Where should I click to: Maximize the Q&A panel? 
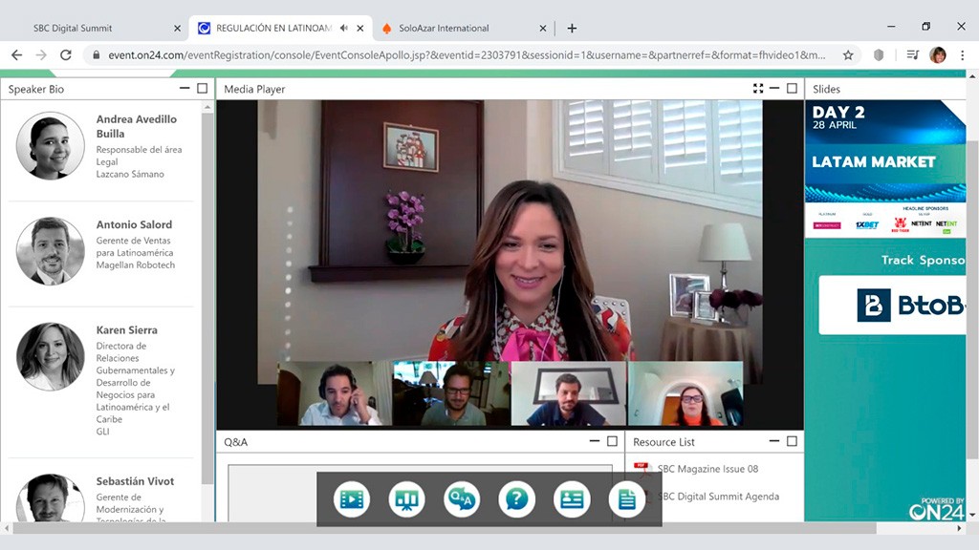pyautogui.click(x=612, y=441)
